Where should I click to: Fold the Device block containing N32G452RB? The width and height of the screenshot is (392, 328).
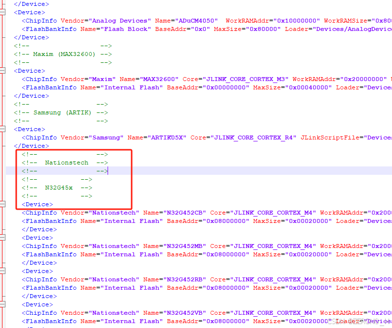[x=2, y=271]
